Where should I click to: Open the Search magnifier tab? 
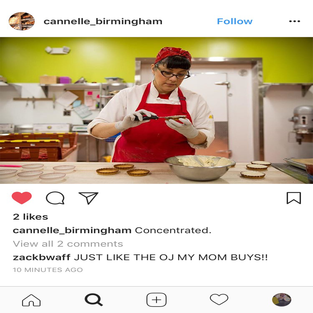[94, 300]
